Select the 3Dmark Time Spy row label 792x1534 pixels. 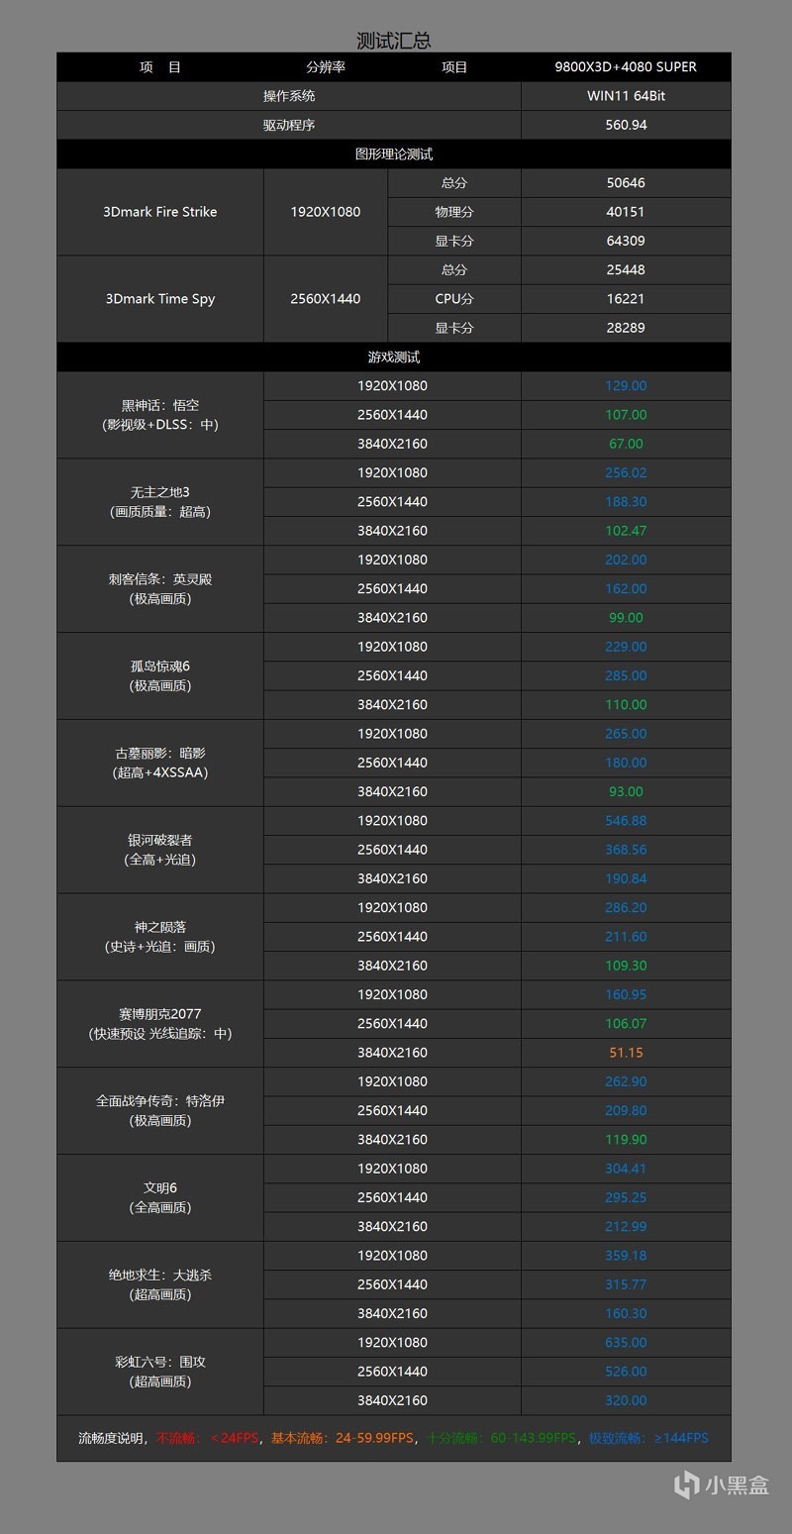click(x=160, y=299)
